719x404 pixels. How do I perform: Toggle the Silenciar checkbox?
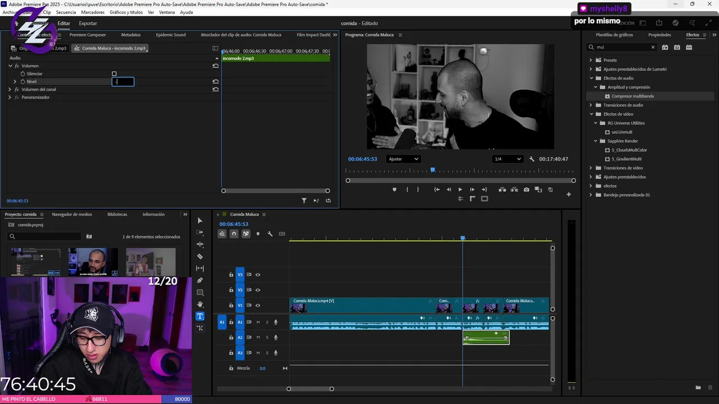pyautogui.click(x=114, y=74)
